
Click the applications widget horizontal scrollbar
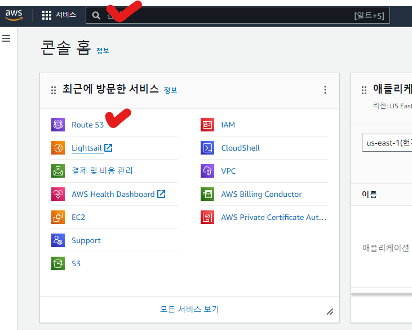tap(382, 294)
